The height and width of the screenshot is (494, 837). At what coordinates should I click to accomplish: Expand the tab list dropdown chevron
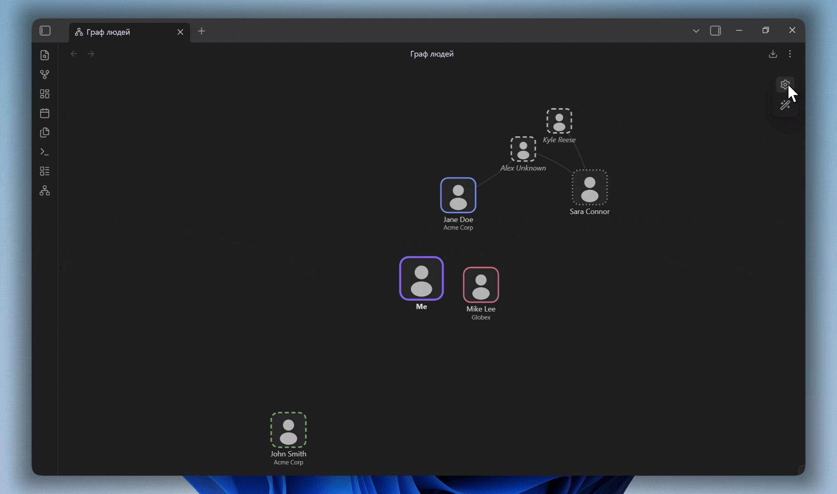point(696,31)
